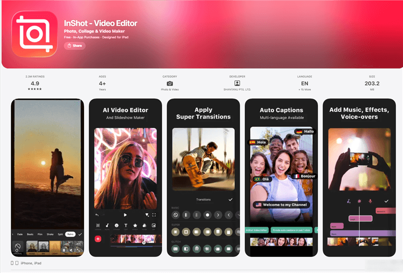
Task: Click the left chevron transition in the Basic row
Action: (229, 215)
